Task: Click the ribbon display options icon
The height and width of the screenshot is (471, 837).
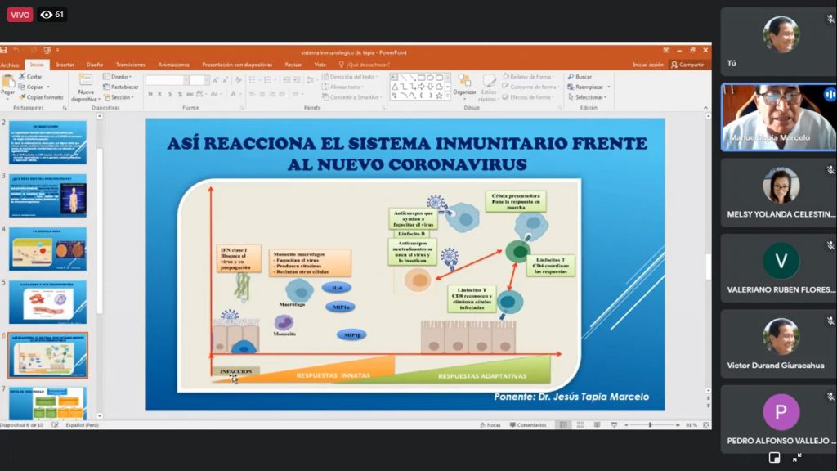Action: (x=666, y=50)
